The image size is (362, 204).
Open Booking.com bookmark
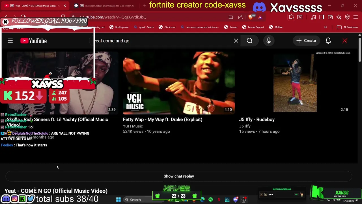[119, 27]
